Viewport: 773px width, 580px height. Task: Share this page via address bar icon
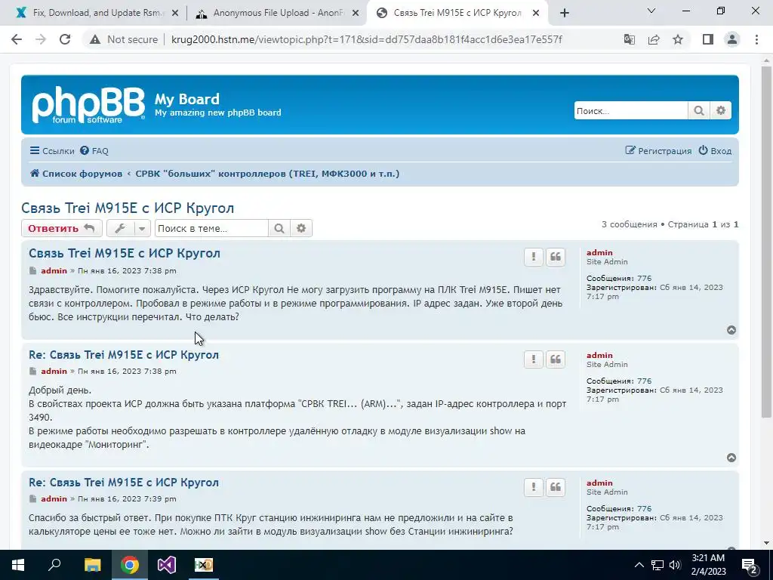(x=654, y=39)
